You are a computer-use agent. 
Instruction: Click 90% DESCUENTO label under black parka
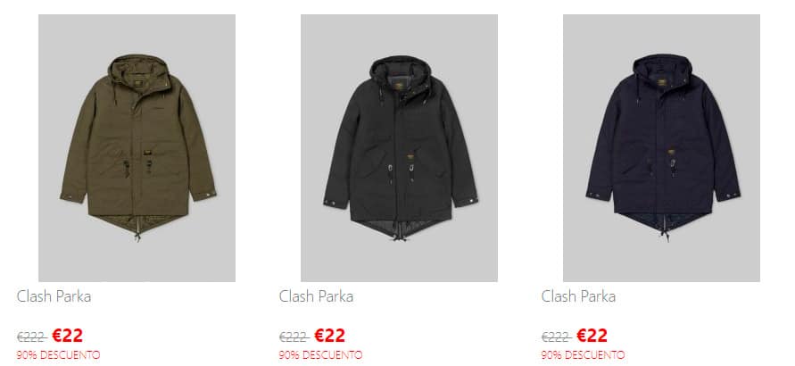point(320,355)
